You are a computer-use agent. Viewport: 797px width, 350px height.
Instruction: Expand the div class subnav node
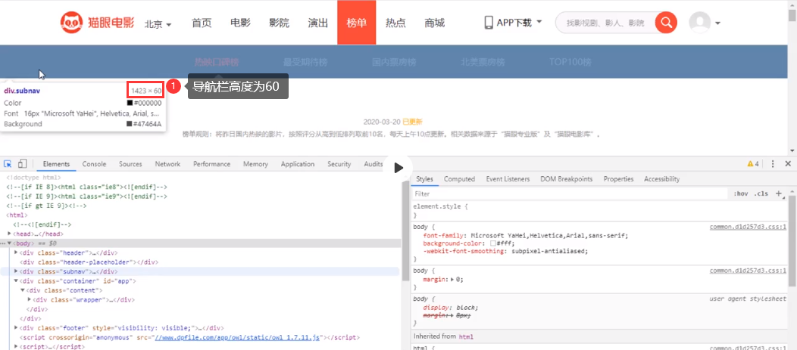(16, 271)
